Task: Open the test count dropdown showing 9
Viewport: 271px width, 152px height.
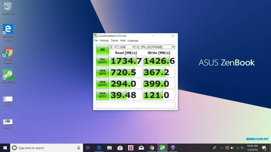Action: coord(114,47)
